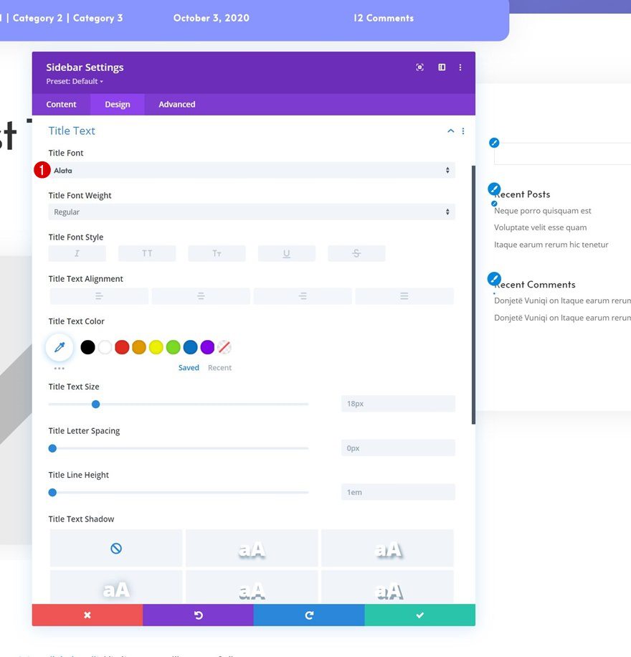Set title text alignment to justify
Image resolution: width=631 pixels, height=657 pixels.
pyautogui.click(x=404, y=296)
